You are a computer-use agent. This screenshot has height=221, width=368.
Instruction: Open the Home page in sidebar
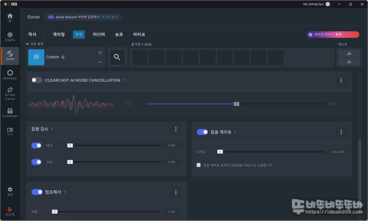pos(10,18)
